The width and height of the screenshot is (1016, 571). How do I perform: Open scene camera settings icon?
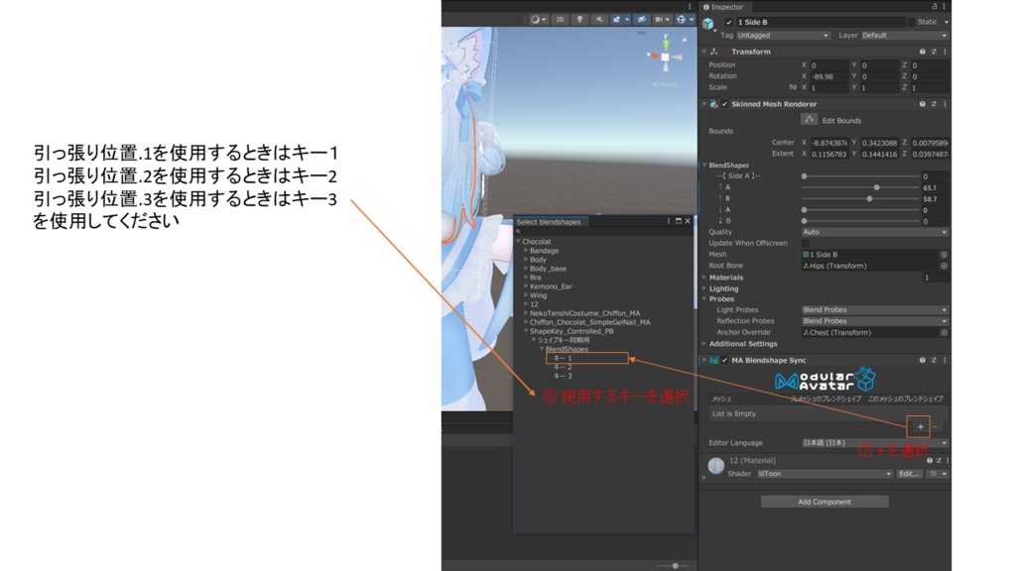pyautogui.click(x=661, y=20)
